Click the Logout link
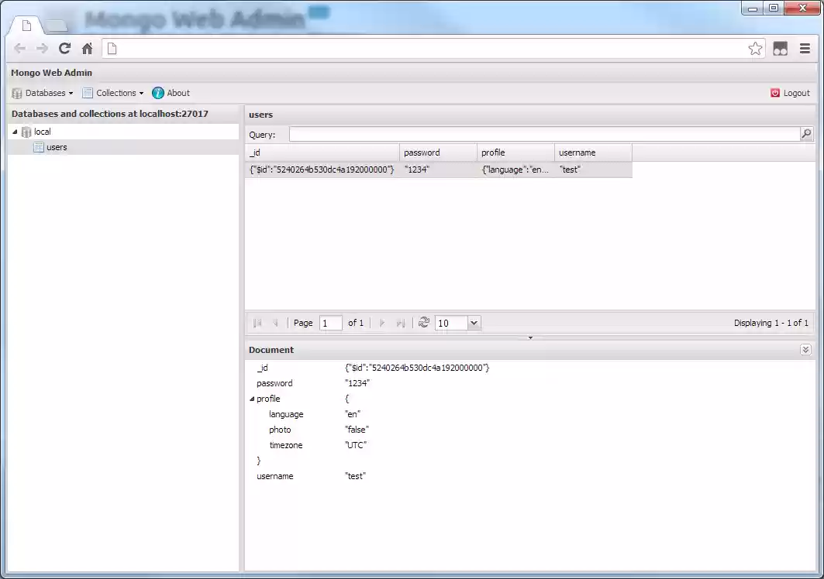824x579 pixels. (796, 93)
